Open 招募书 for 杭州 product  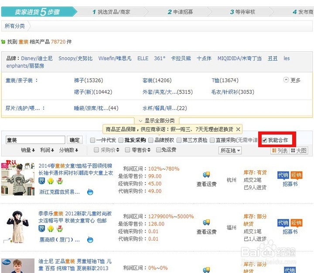coord(290,184)
